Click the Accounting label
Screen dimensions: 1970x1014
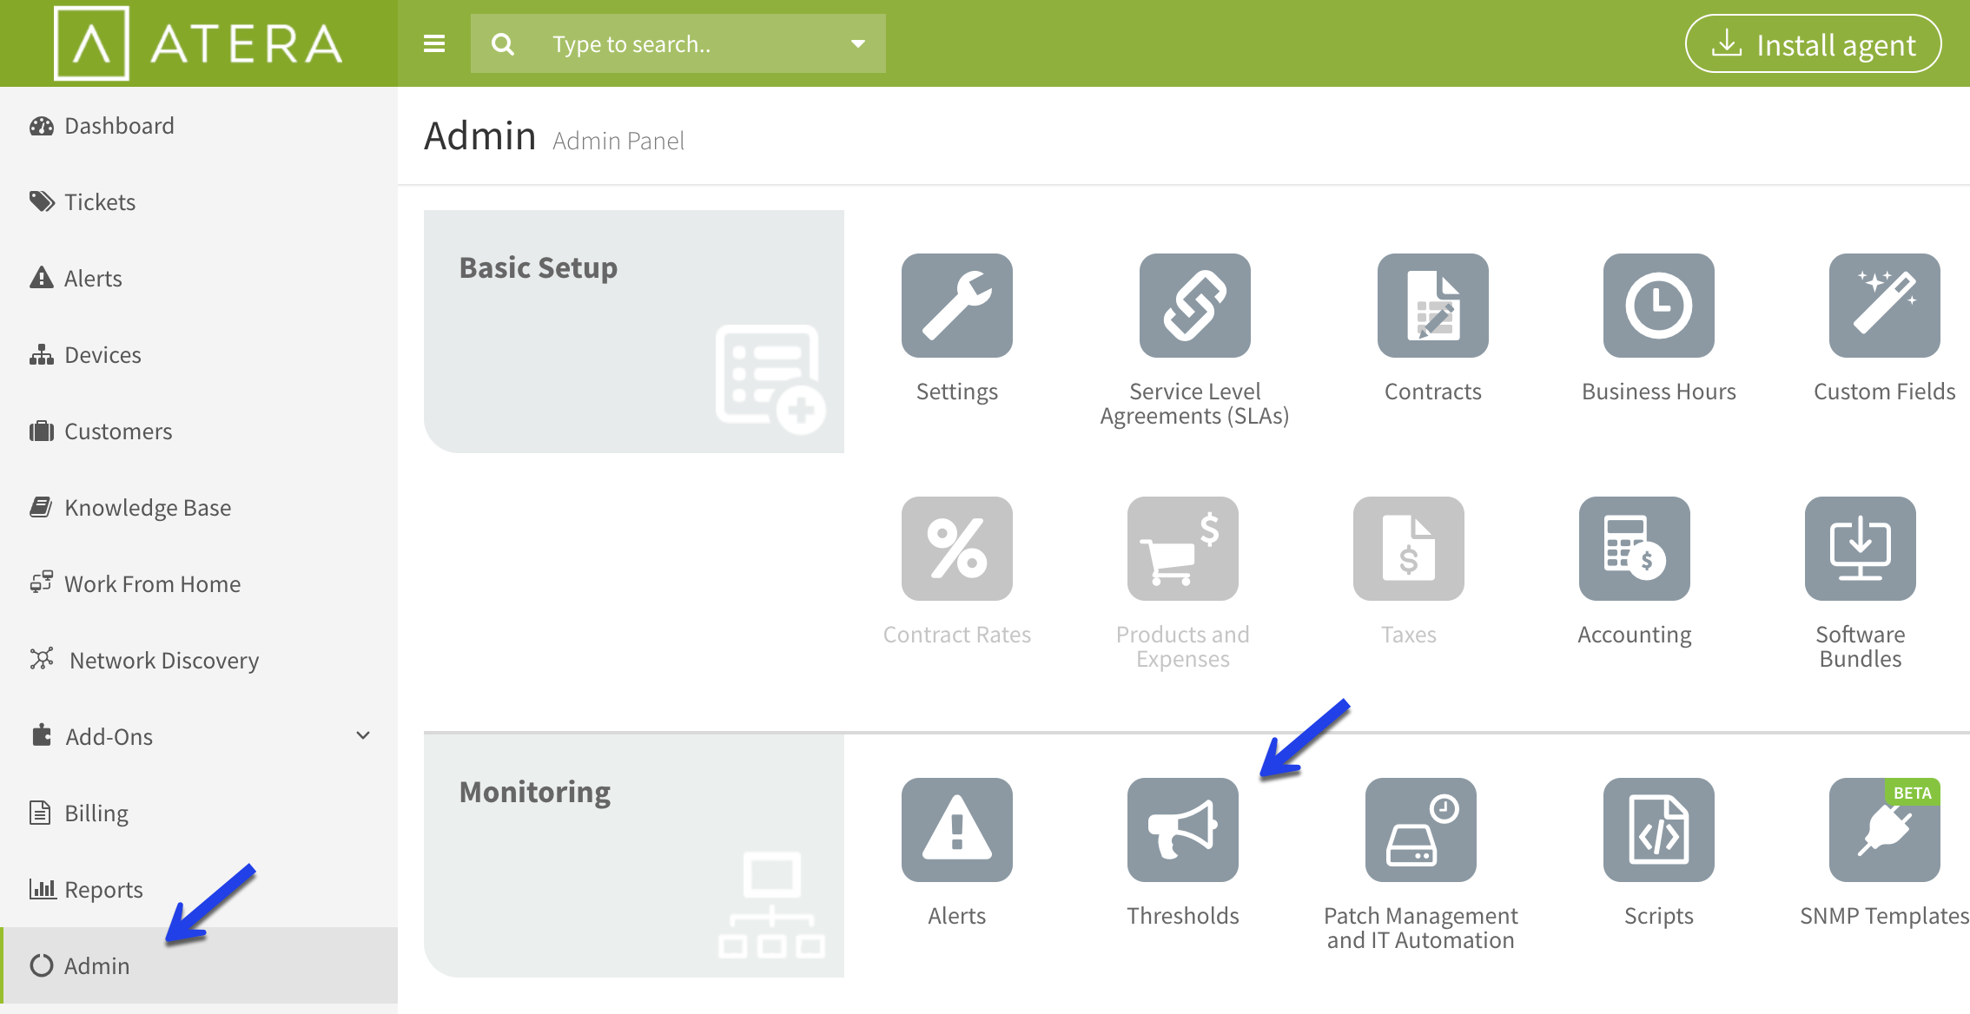[1635, 635]
